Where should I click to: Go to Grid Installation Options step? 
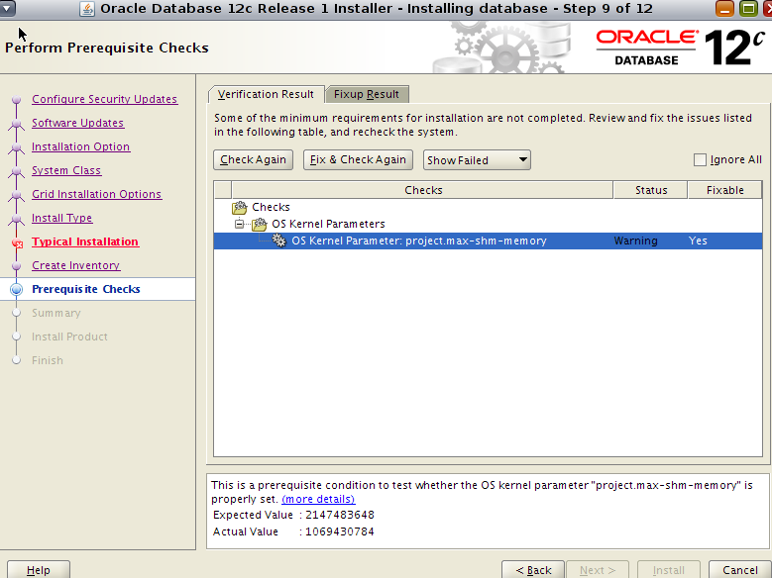click(96, 194)
